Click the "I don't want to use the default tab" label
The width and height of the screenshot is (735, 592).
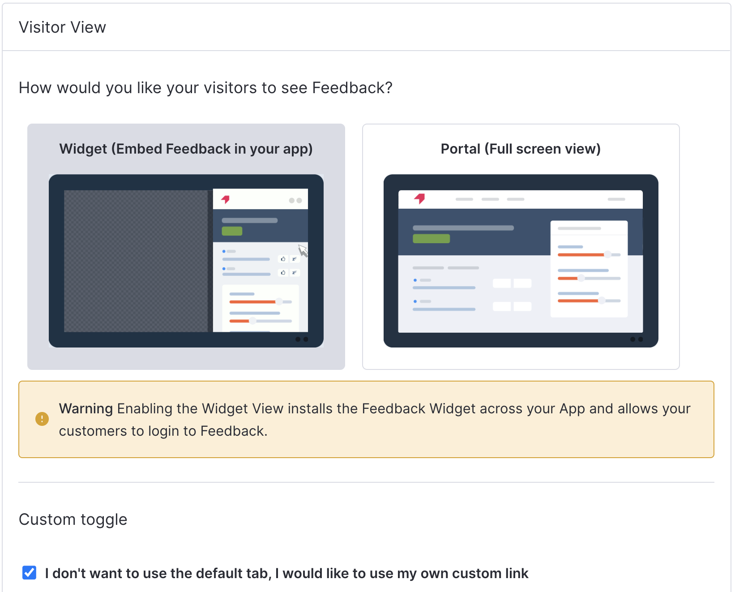286,573
